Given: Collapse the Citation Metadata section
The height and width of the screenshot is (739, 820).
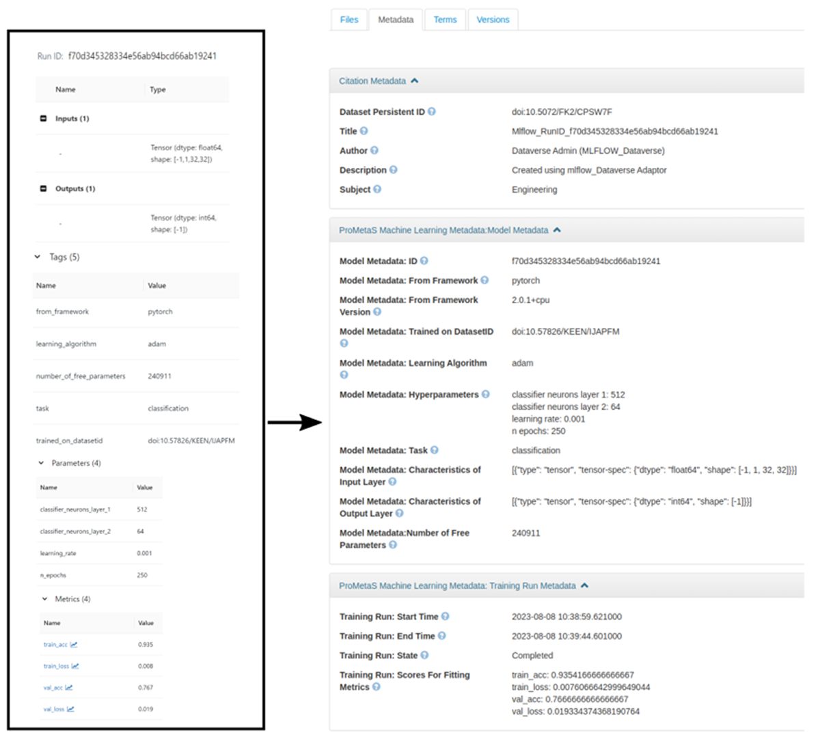Looking at the screenshot, I should (379, 81).
